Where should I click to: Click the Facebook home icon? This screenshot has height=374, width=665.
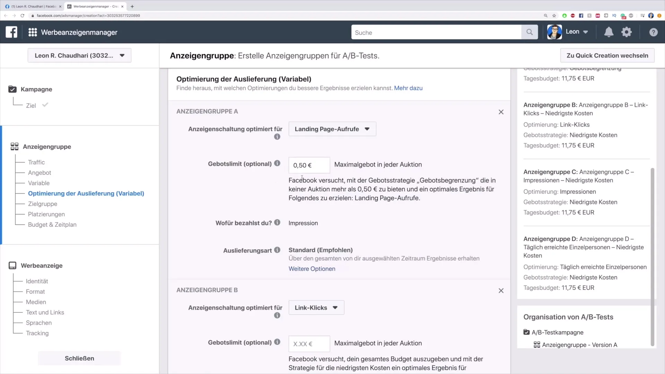11,32
